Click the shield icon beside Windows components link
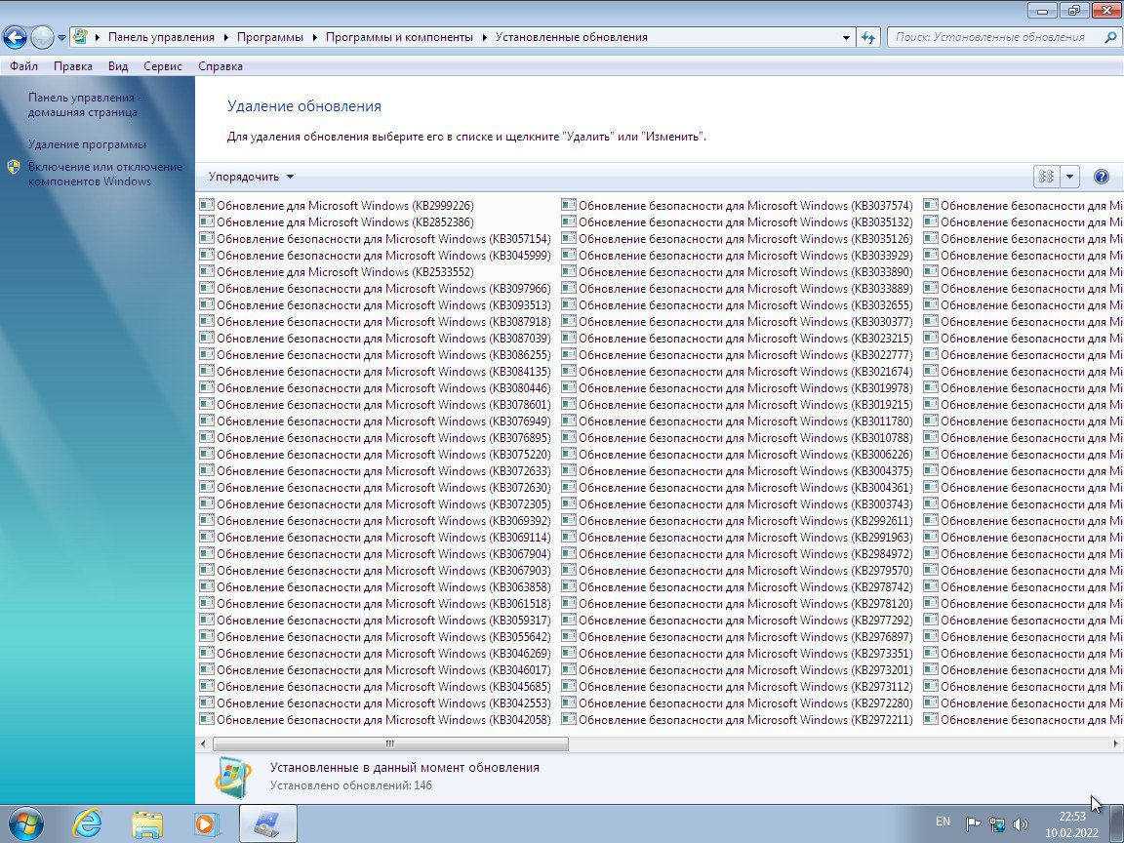1124x843 pixels. tap(14, 167)
